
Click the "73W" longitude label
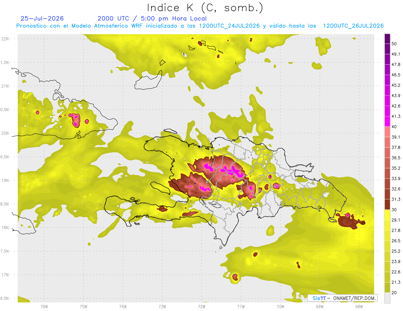coord(162,307)
